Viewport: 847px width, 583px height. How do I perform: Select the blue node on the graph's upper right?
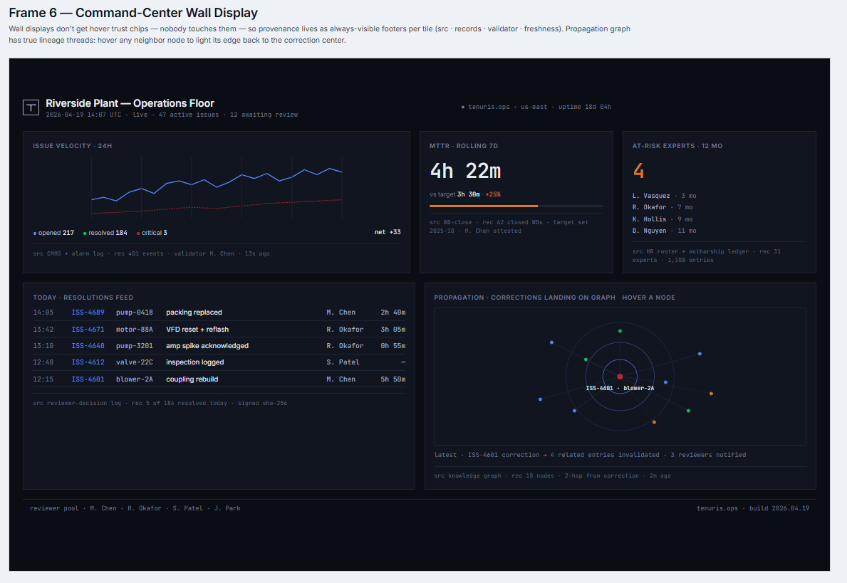pyautogui.click(x=700, y=353)
